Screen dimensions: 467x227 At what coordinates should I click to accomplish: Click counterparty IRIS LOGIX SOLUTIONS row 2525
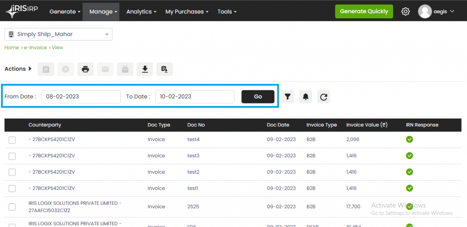75,207
